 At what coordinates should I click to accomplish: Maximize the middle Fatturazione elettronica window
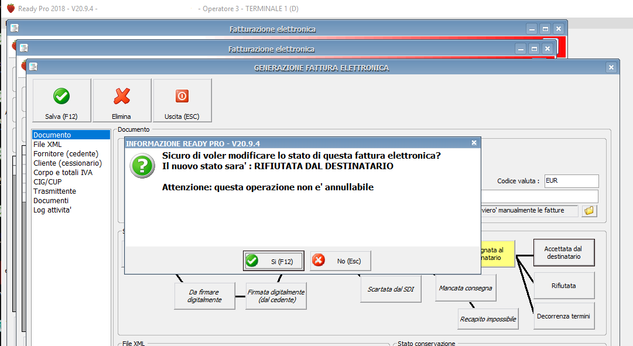pos(534,49)
